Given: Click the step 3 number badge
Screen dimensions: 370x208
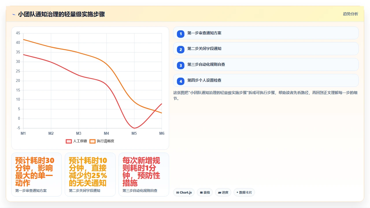Looking at the screenshot, I should point(181,65).
